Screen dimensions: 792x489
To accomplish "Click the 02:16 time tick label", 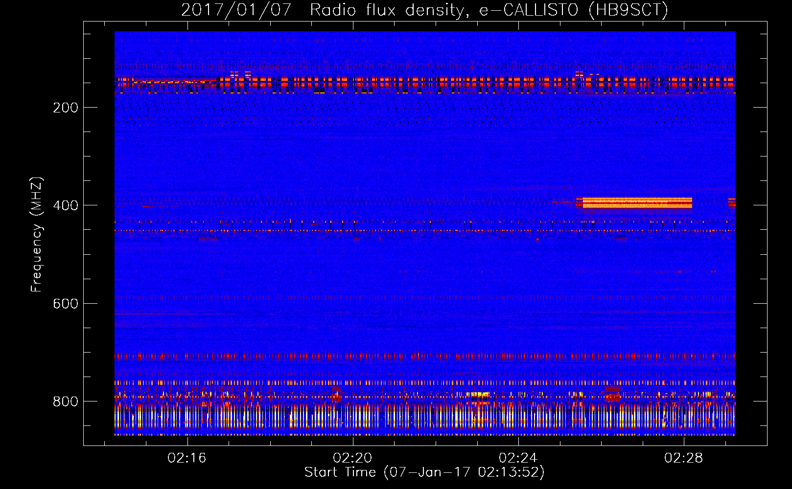I will coord(187,458).
